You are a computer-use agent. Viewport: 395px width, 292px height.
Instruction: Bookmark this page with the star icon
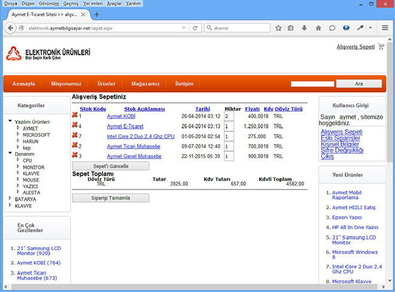coord(278,28)
